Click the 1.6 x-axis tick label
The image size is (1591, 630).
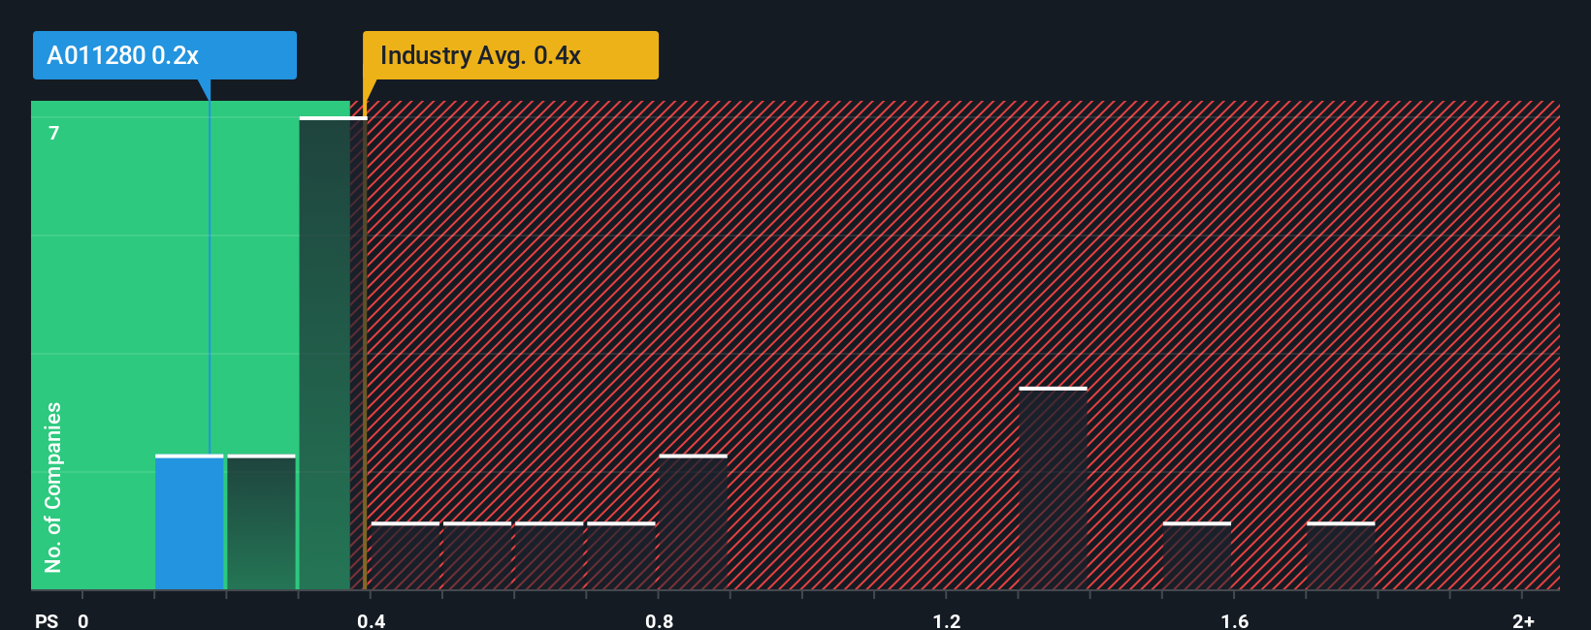coord(1235,620)
